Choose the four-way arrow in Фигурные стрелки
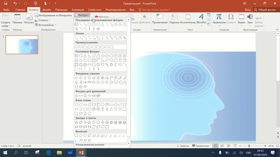Viewport: 280px width, 157px height. click(102, 78)
